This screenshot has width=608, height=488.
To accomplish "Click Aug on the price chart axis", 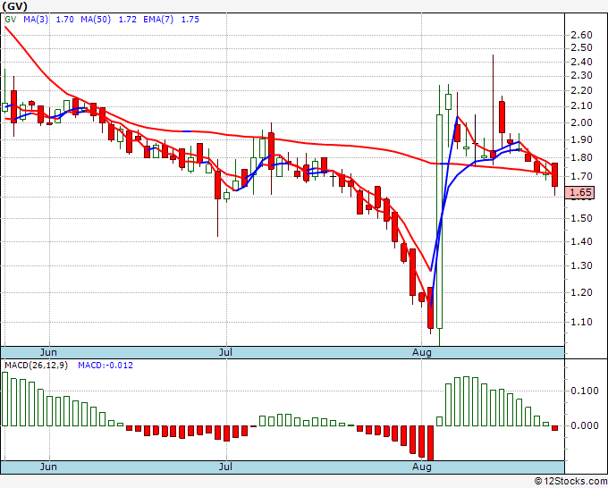I will 421,353.
